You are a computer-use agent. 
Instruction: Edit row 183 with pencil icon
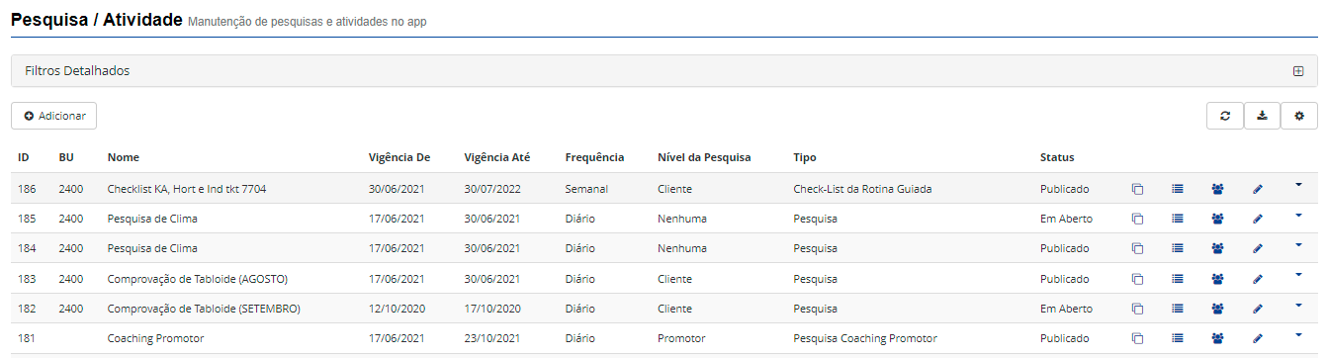[1258, 279]
